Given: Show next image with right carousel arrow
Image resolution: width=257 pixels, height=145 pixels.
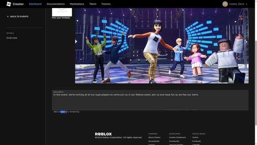Looking at the screenshot, I should coord(247,42).
